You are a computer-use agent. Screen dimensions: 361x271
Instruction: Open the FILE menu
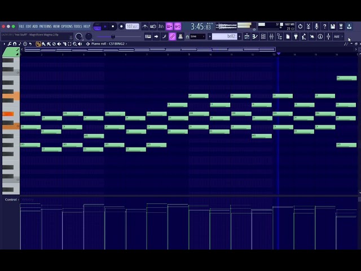point(21,27)
